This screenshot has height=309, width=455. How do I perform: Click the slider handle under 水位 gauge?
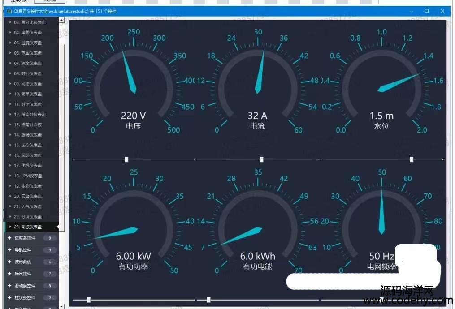click(411, 159)
